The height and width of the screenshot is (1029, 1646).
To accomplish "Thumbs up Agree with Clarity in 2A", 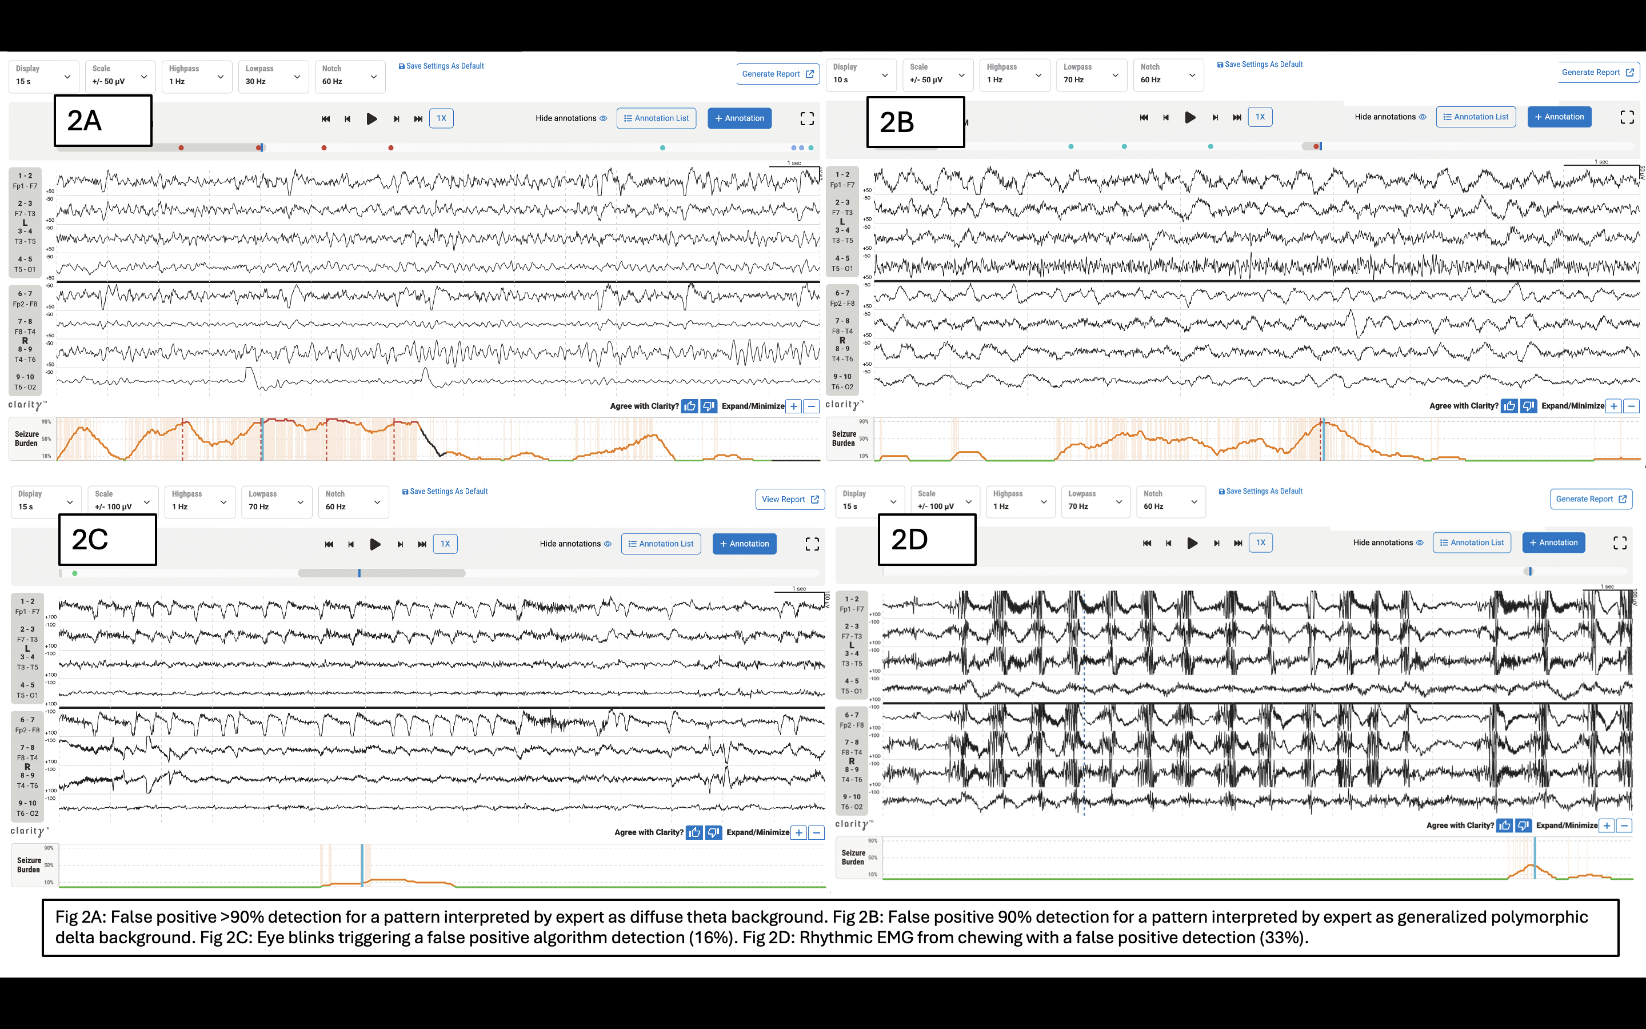I will pos(690,406).
